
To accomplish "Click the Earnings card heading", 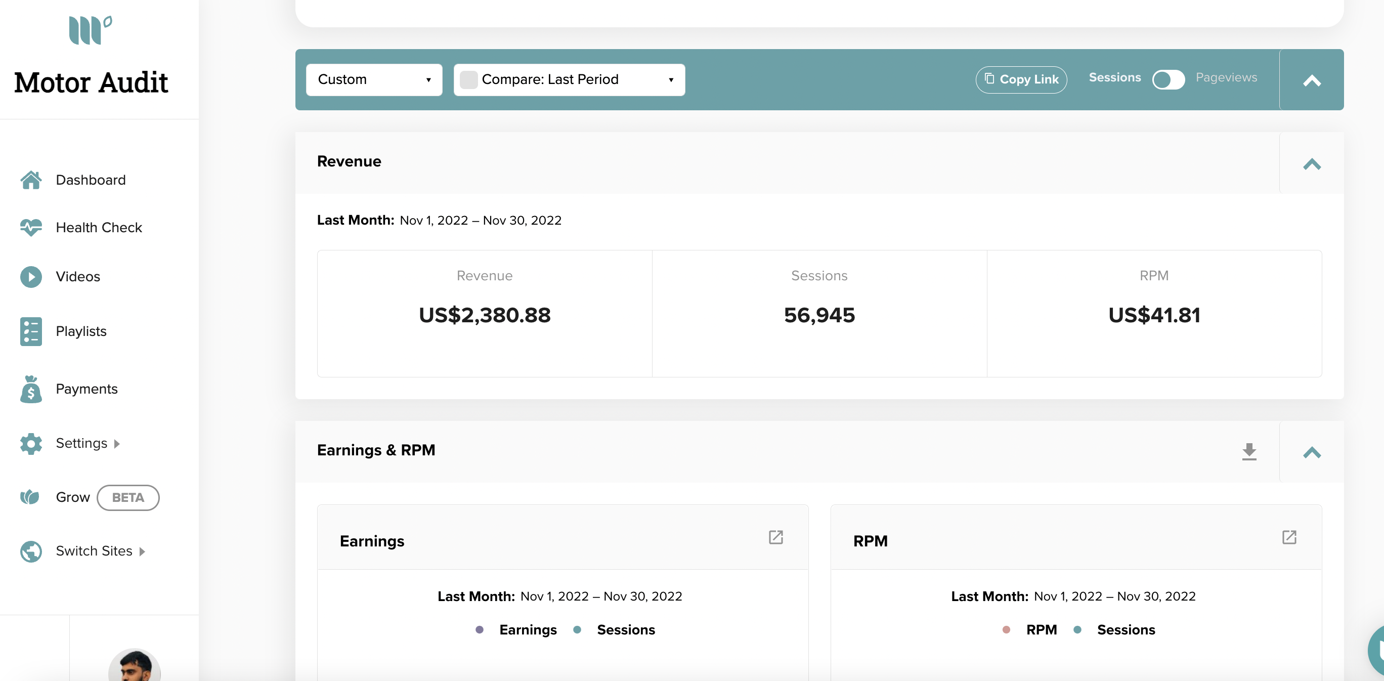I will click(372, 541).
